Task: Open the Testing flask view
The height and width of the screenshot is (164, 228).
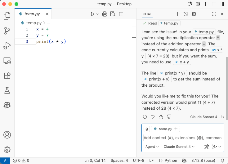Action: (x=7, y=90)
